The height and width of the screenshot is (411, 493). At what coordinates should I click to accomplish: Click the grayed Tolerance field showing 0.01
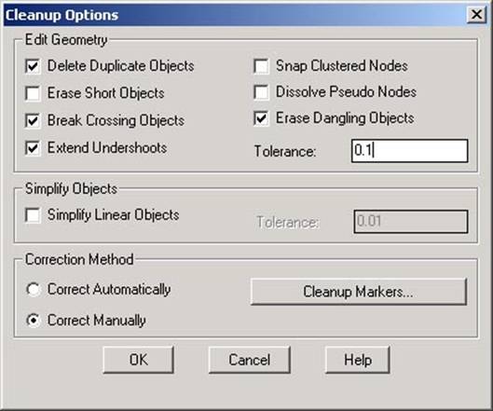point(411,222)
